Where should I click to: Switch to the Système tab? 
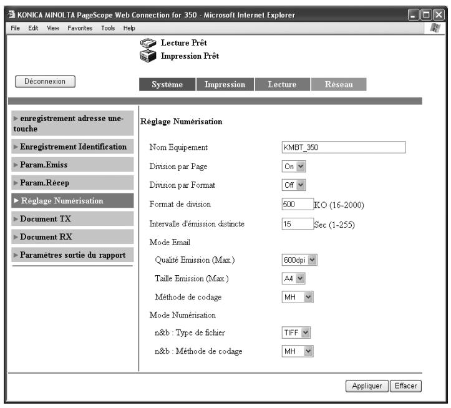167,84
